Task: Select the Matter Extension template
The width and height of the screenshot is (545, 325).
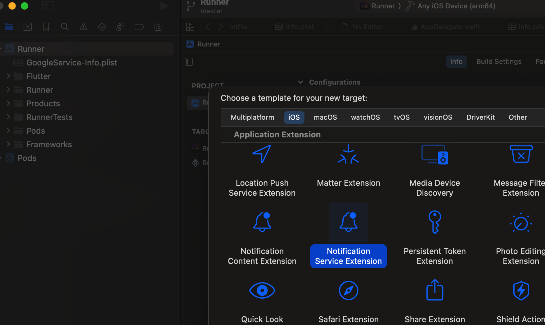Action: (x=349, y=170)
